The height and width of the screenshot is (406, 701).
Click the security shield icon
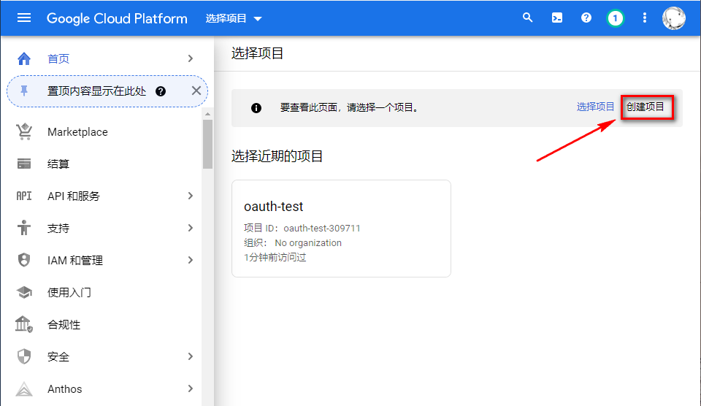pyautogui.click(x=24, y=356)
